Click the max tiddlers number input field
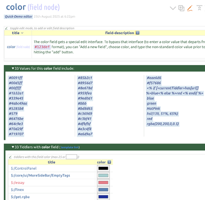The image size is (205, 200). (72, 157)
